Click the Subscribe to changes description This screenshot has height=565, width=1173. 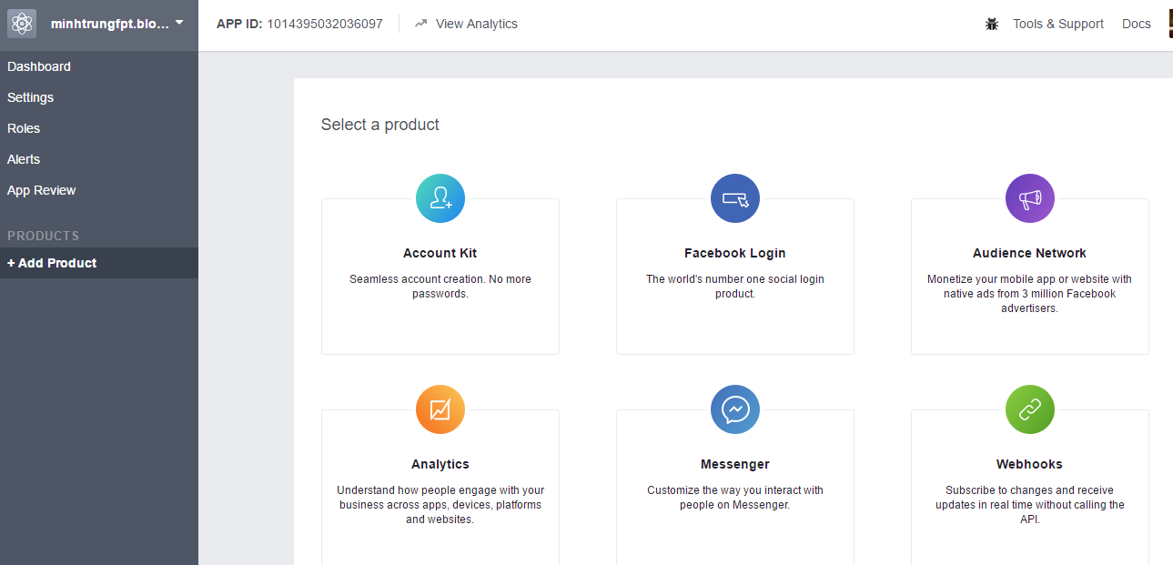pos(1030,505)
